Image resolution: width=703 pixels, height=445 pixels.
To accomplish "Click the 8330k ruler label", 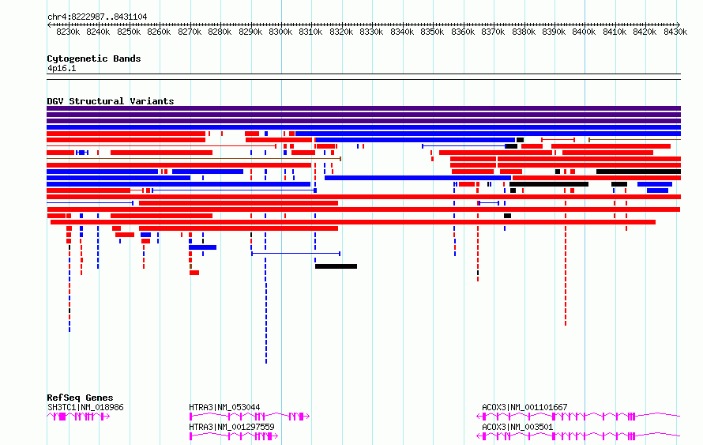I will pos(372,32).
